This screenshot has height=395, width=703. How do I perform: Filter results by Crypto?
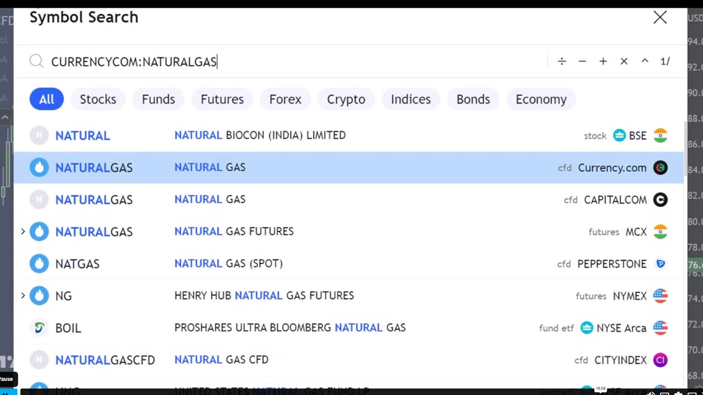click(346, 99)
